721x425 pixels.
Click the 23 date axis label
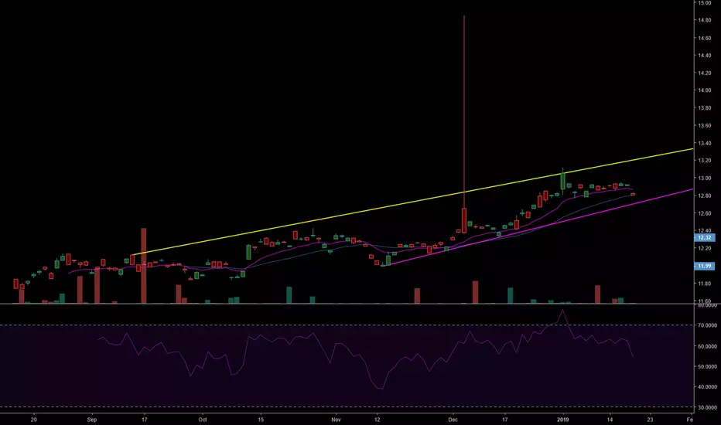(650, 420)
